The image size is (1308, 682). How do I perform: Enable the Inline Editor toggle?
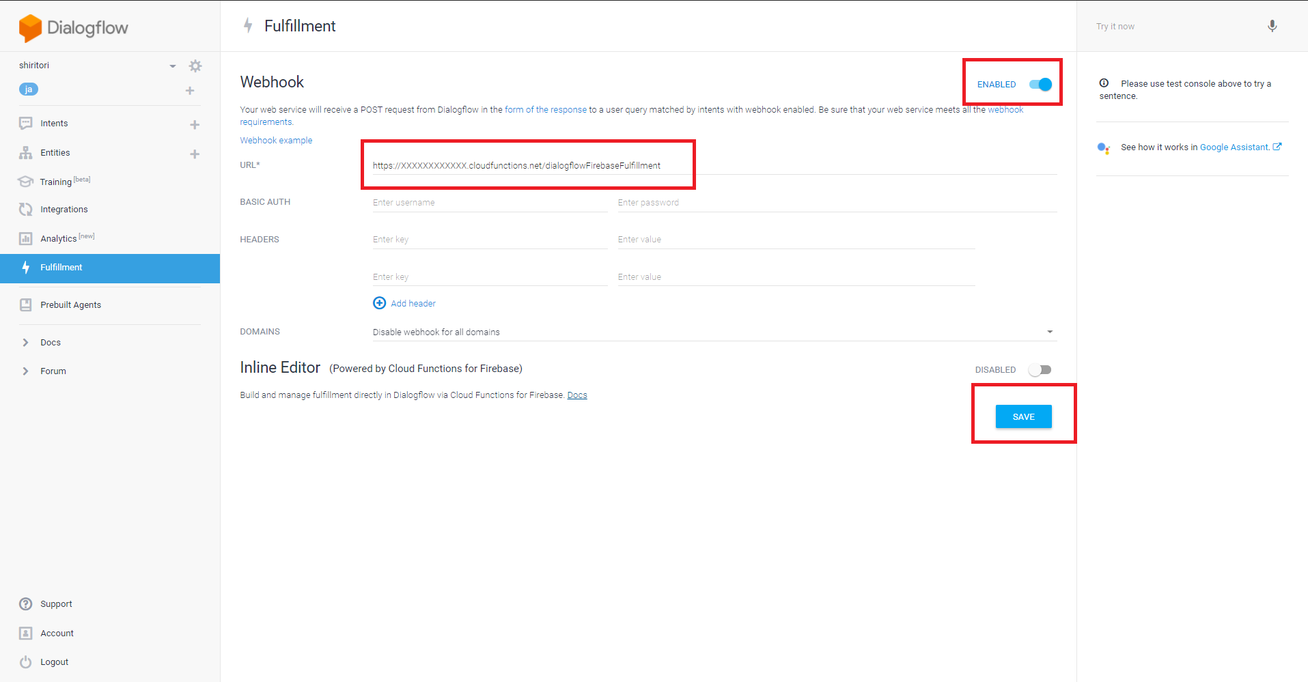[1040, 370]
